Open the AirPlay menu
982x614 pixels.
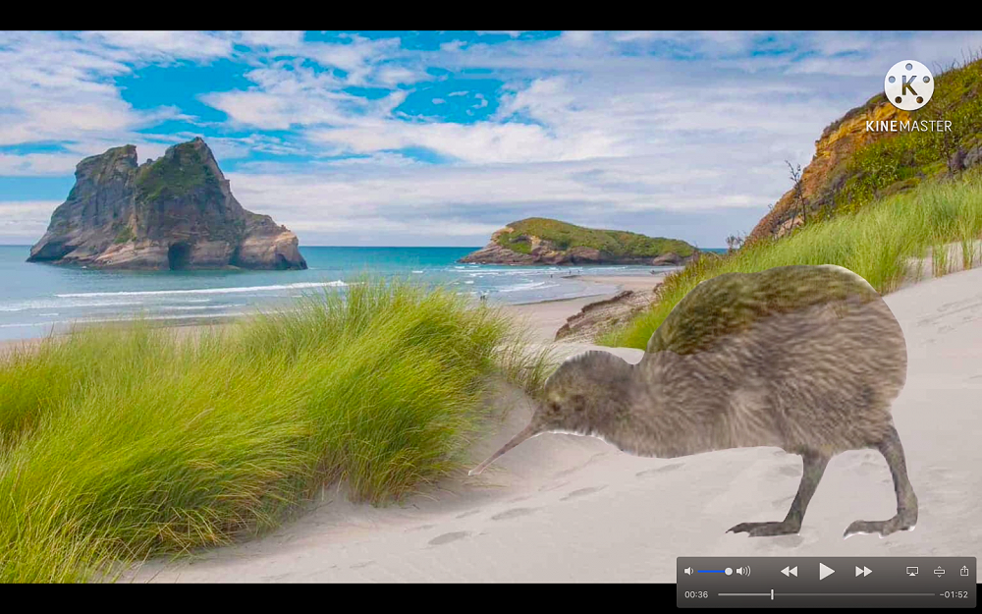click(912, 571)
